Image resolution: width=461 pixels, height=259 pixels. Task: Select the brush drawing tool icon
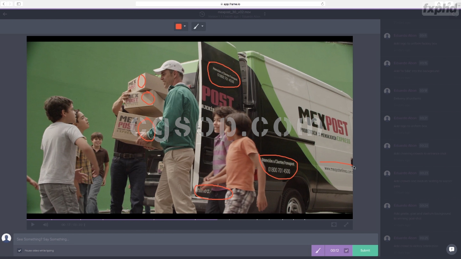pos(196,27)
